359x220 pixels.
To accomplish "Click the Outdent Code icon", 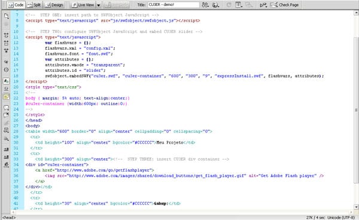I will (x=6, y=157).
